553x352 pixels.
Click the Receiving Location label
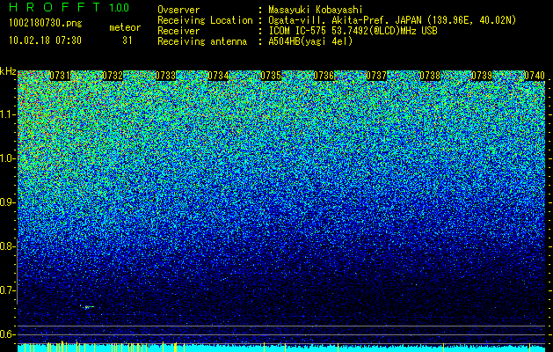(205, 20)
